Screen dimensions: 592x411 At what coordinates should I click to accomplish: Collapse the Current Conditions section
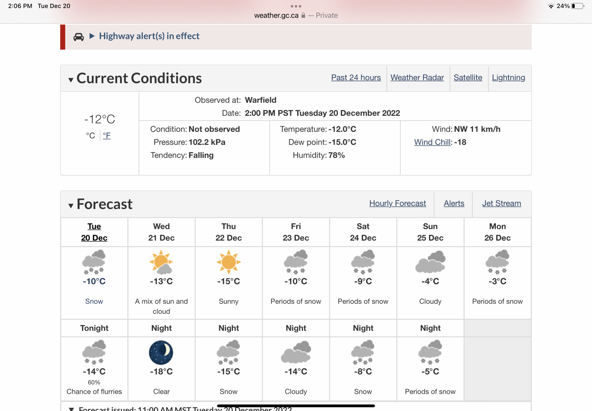pyautogui.click(x=71, y=80)
